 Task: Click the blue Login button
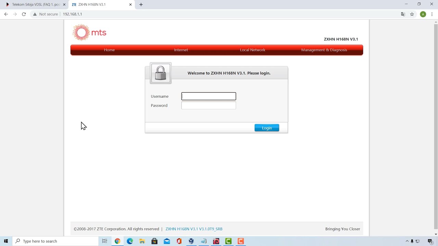(267, 128)
